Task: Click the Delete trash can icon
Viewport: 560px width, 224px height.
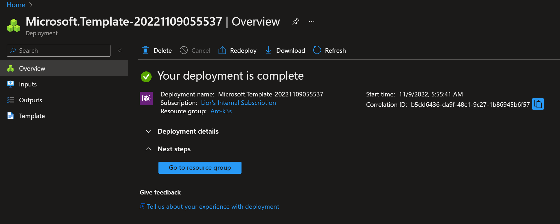Action: [x=146, y=50]
